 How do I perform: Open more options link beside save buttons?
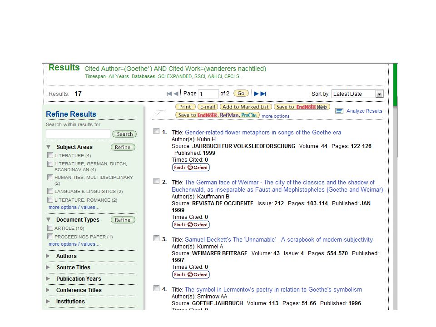[276, 116]
